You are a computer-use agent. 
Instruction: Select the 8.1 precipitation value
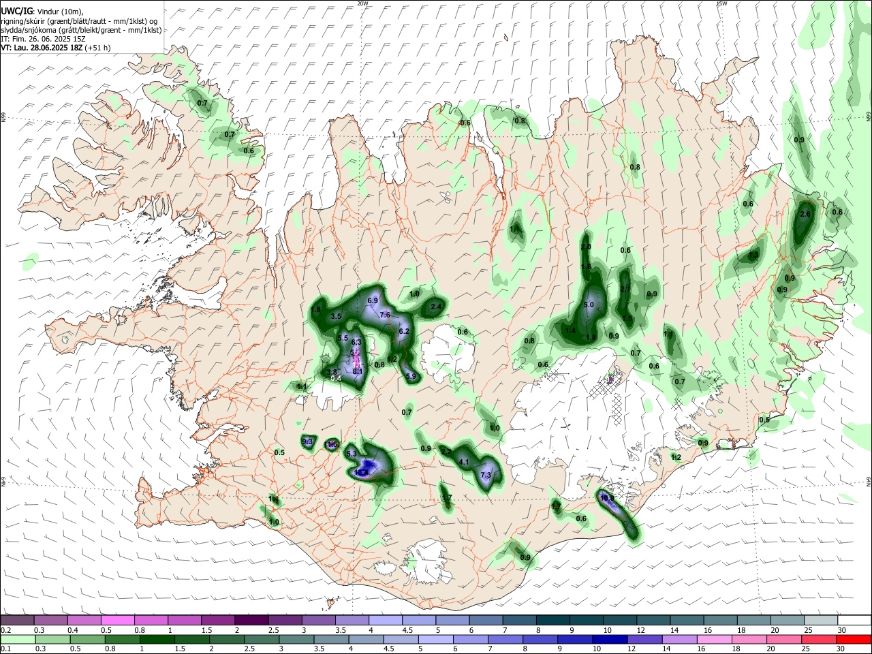[358, 371]
